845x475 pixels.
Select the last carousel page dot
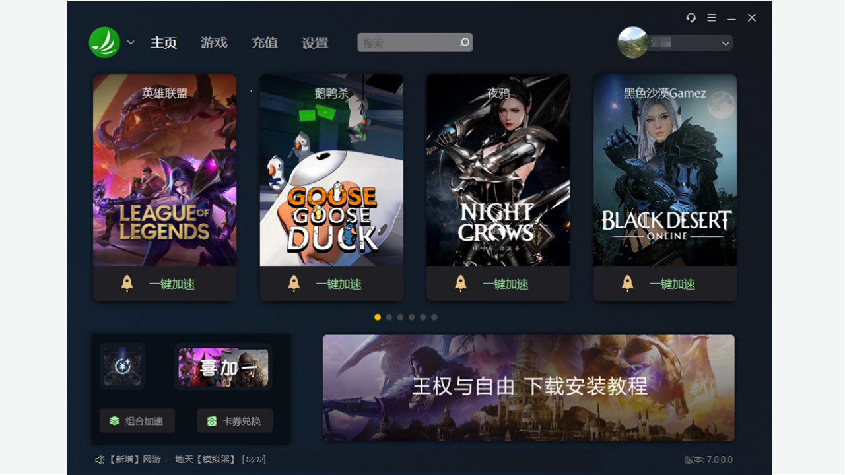coord(434,317)
